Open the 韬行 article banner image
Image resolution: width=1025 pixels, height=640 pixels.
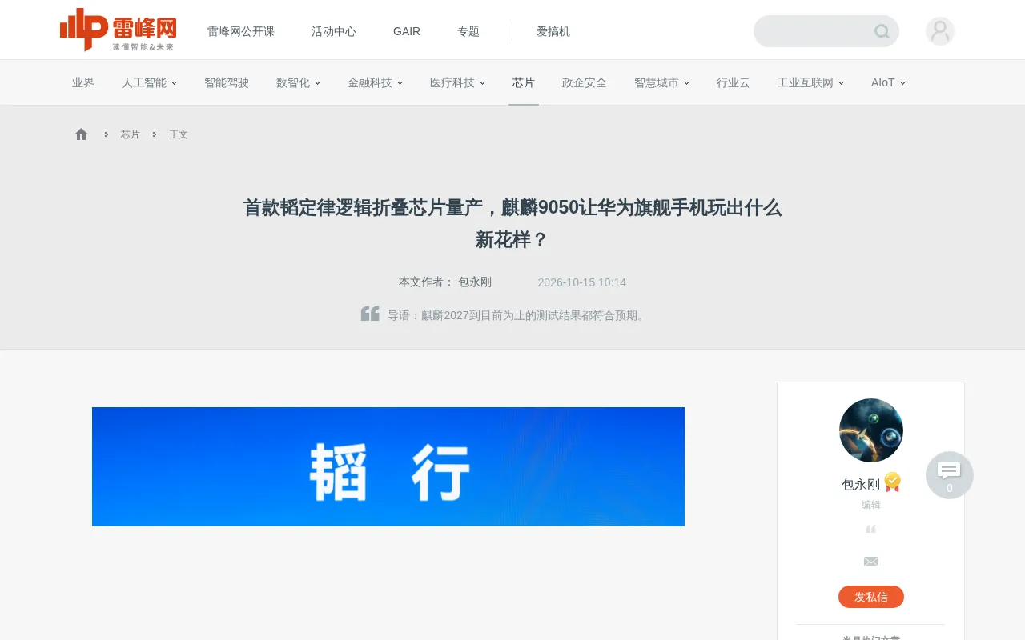(x=388, y=466)
